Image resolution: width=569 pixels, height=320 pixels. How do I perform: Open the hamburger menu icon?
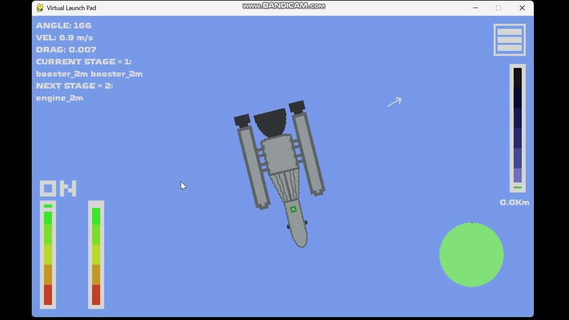click(x=509, y=40)
